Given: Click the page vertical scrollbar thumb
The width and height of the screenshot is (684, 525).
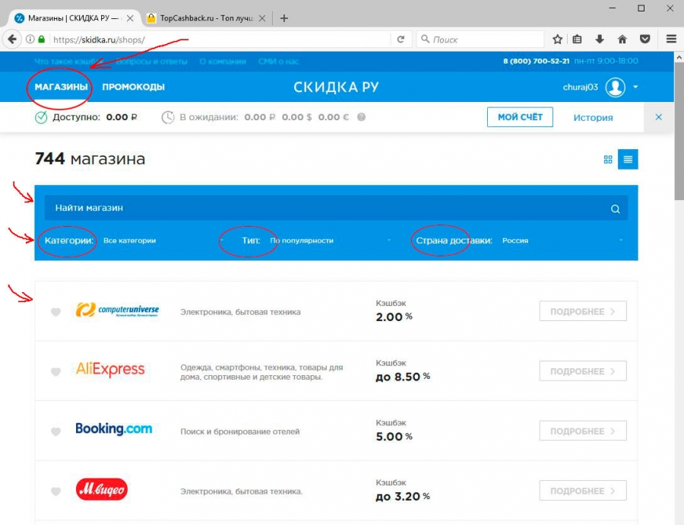Looking at the screenshot, I should click(x=679, y=131).
